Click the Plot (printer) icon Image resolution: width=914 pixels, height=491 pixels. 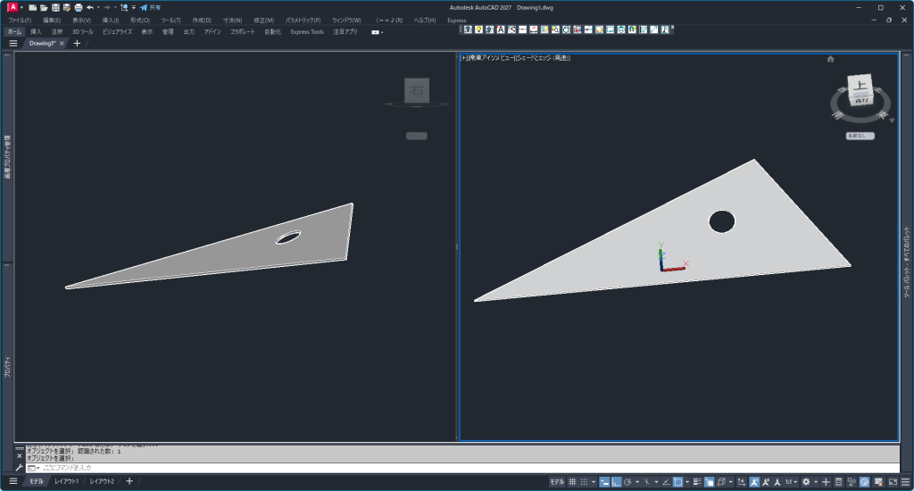[x=79, y=7]
